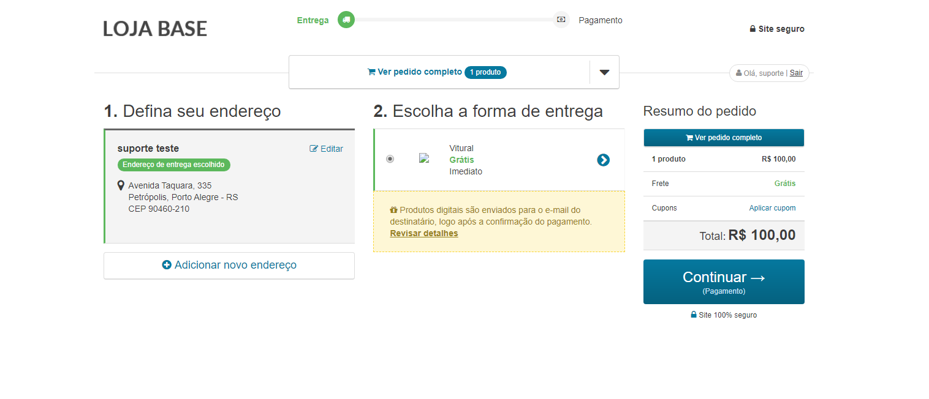
Task: Click the Pagamento step label
Action: (x=601, y=20)
